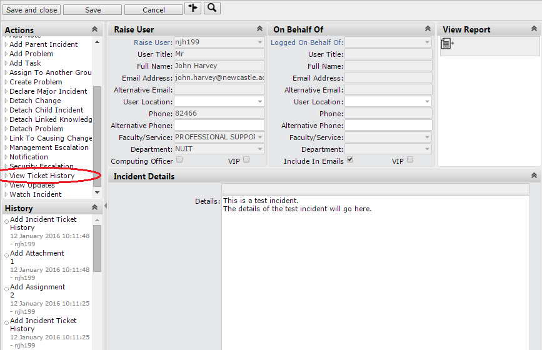Select View Ticket History action
The height and width of the screenshot is (350, 542).
pos(42,176)
